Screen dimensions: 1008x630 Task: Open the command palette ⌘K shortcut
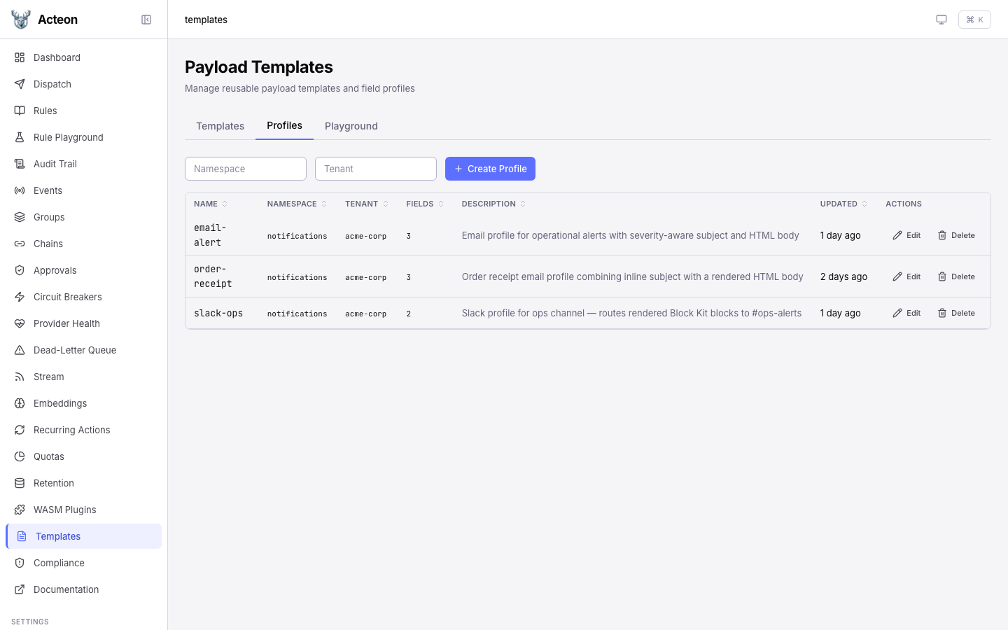pyautogui.click(x=974, y=20)
